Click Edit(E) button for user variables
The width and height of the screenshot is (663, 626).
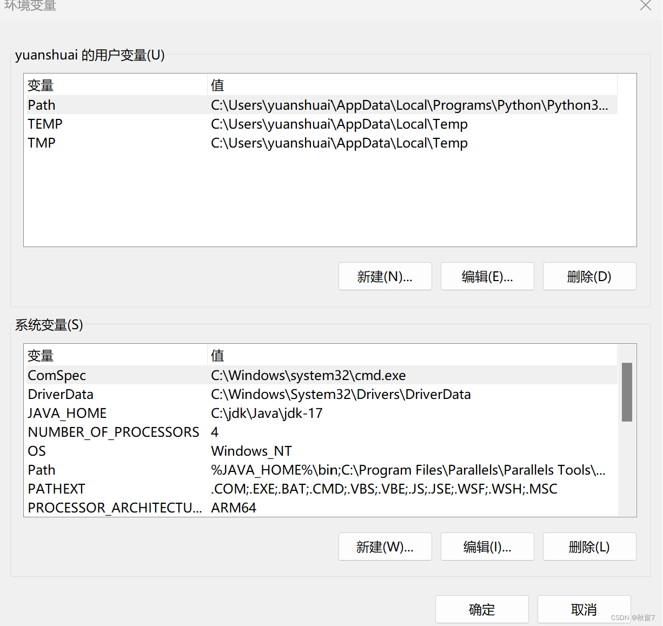487,276
